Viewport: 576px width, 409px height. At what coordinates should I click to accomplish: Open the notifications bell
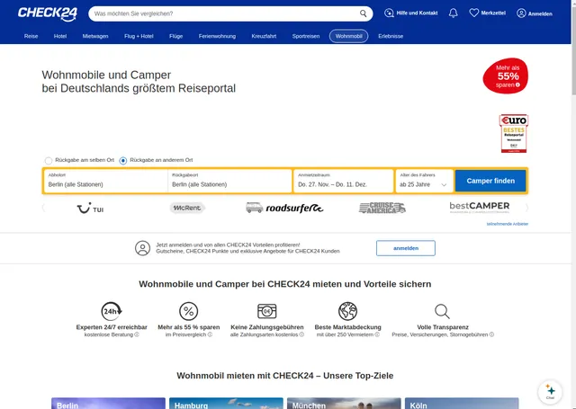(x=454, y=13)
